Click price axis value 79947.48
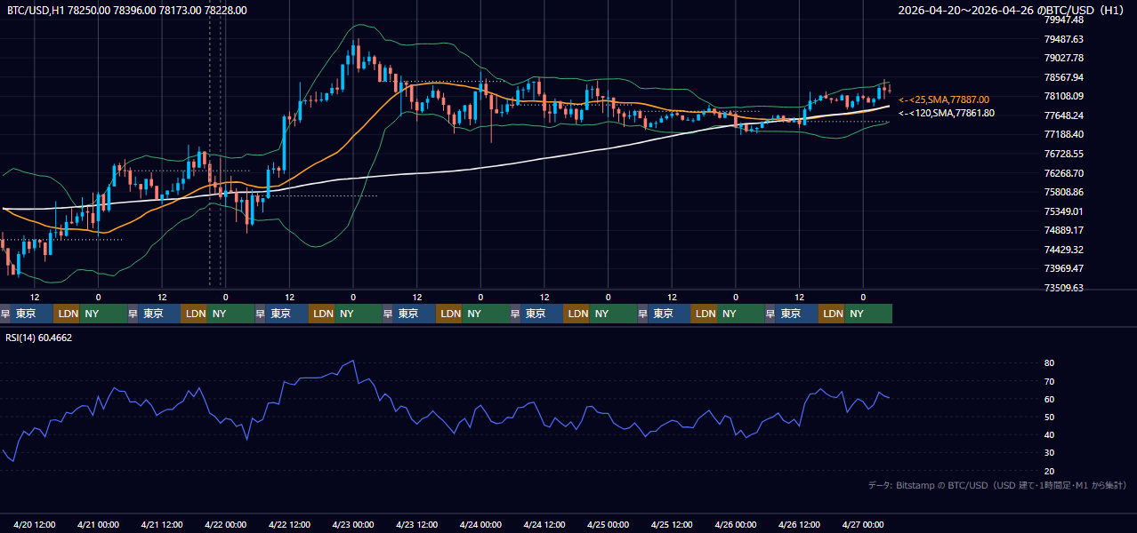This screenshot has height=533, width=1137. [x=1063, y=20]
